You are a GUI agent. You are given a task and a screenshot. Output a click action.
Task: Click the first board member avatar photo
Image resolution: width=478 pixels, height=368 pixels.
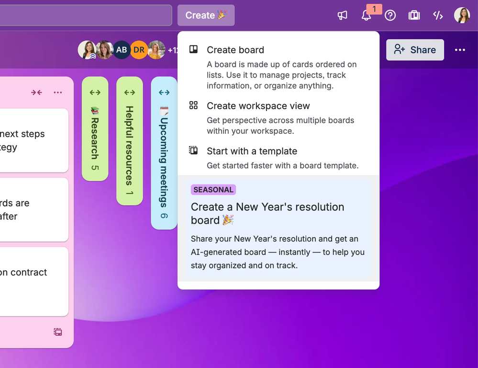pos(87,50)
